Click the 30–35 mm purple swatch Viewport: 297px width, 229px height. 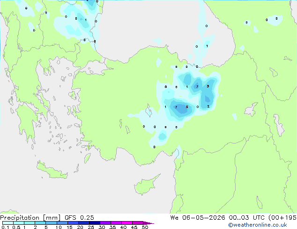click(x=105, y=223)
